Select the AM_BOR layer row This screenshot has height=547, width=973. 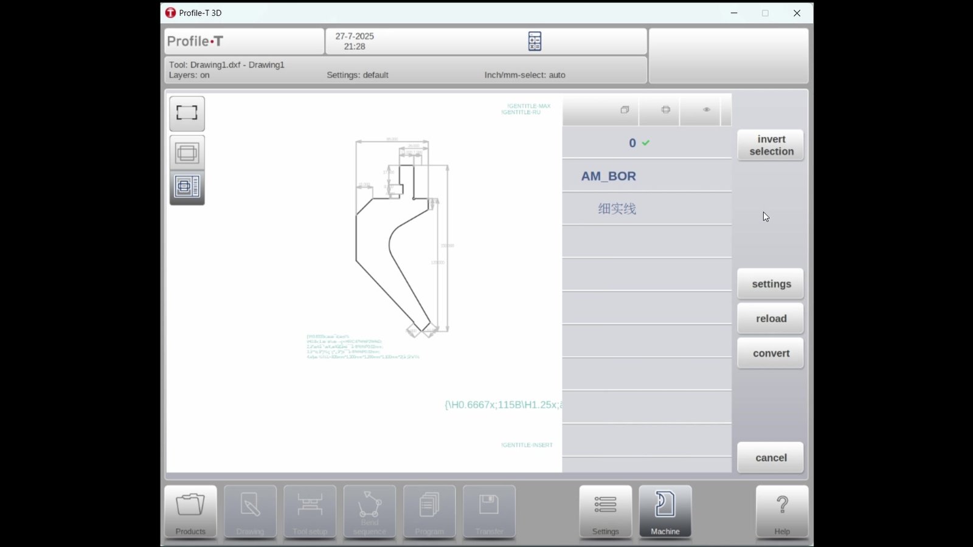tap(646, 176)
